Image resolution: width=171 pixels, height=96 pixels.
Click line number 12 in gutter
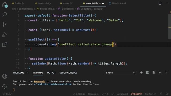18,59
